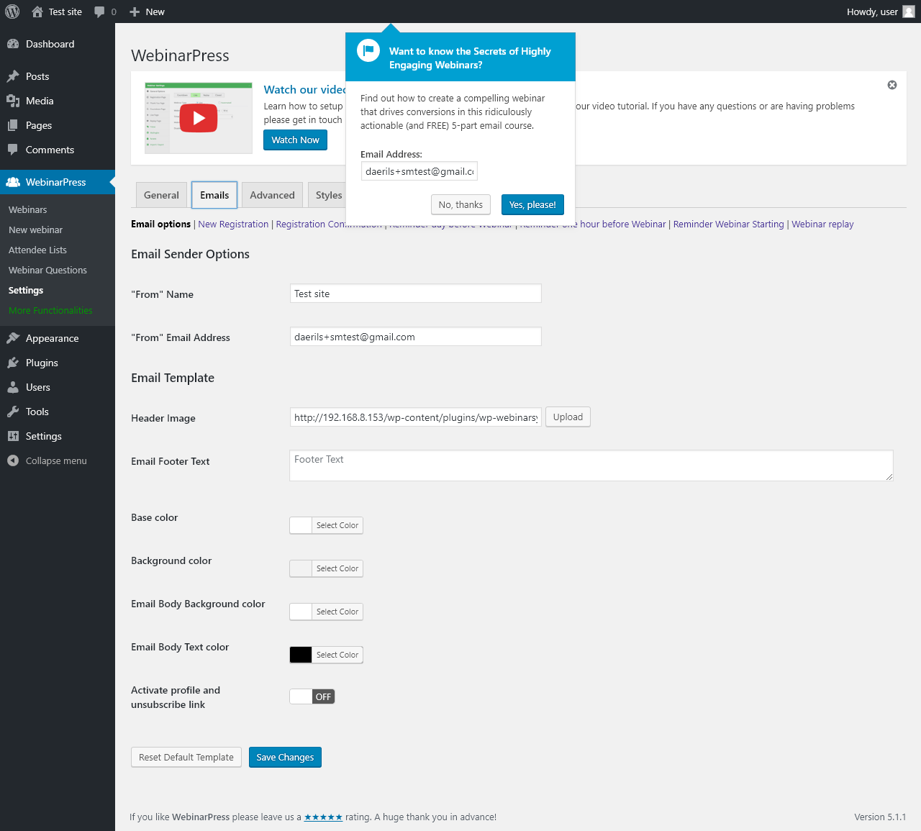Switch to the Emails tab

(214, 195)
